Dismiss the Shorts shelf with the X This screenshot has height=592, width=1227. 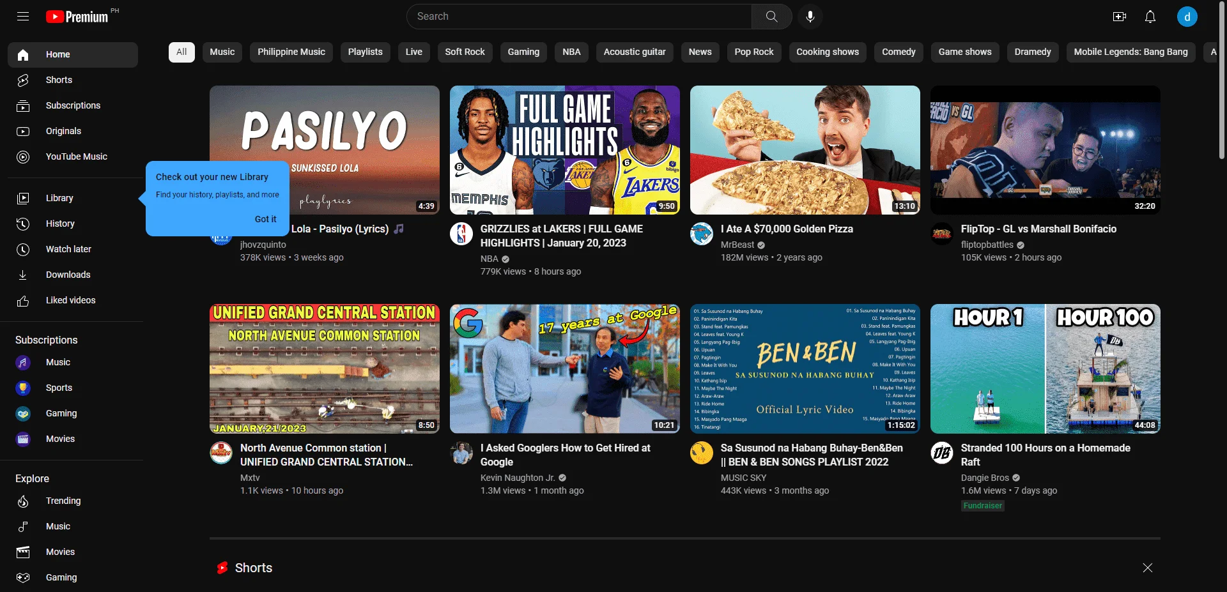1148,568
